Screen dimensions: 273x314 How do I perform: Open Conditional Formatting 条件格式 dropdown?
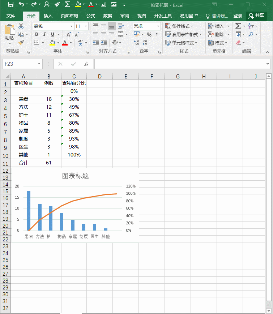[179, 26]
